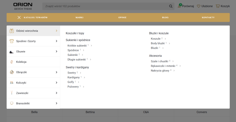This screenshot has height=122, width=236.
Task: Click the Obuwie shoe icon
Action: (12, 52)
